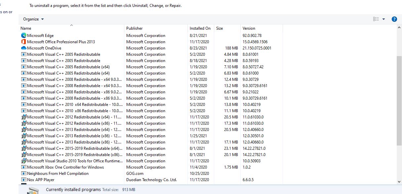Sort programs by Version column header
The width and height of the screenshot is (402, 194).
coord(249,28)
